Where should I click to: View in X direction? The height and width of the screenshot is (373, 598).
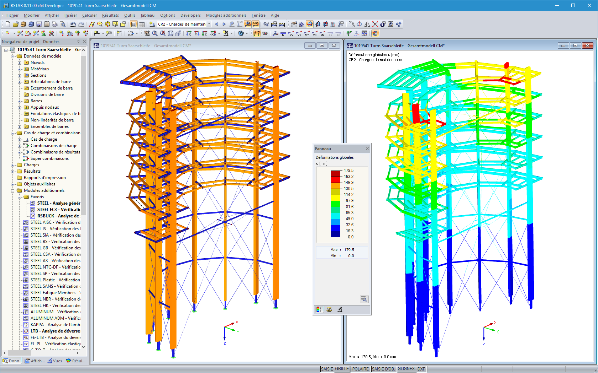[189, 33]
